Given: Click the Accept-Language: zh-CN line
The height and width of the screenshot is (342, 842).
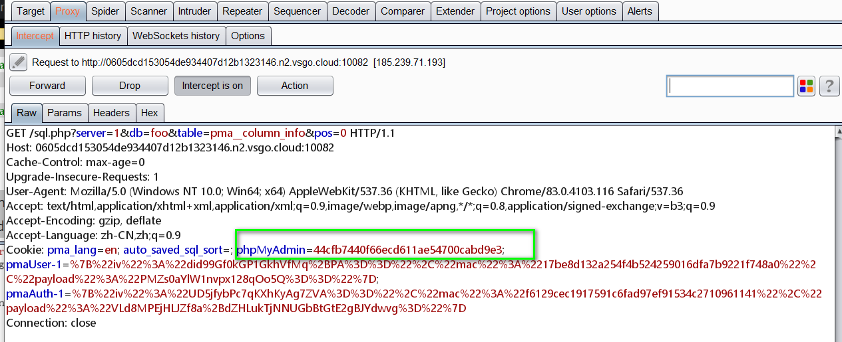Looking at the screenshot, I should click(x=93, y=235).
